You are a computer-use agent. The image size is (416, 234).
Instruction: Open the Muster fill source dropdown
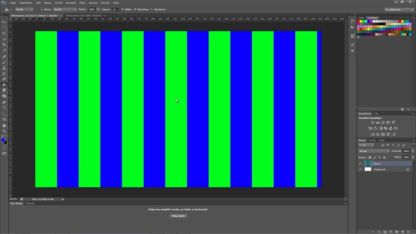(x=24, y=9)
